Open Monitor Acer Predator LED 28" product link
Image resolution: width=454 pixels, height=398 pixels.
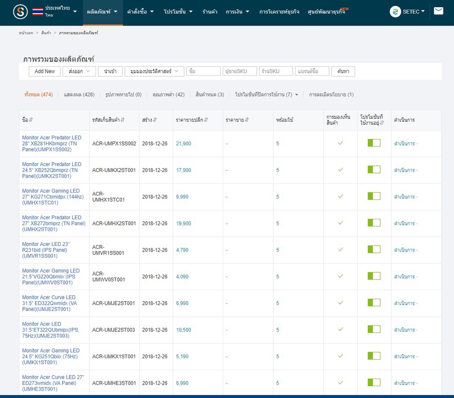pyautogui.click(x=52, y=144)
